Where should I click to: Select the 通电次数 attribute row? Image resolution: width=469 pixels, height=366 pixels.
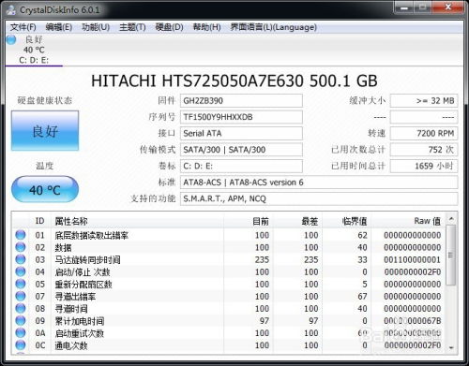[229, 344]
